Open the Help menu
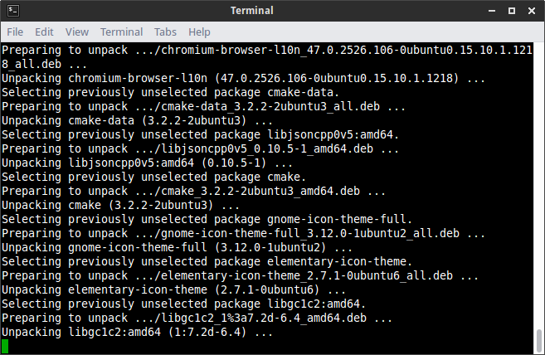Screen dimensions: 545x355 coord(199,32)
